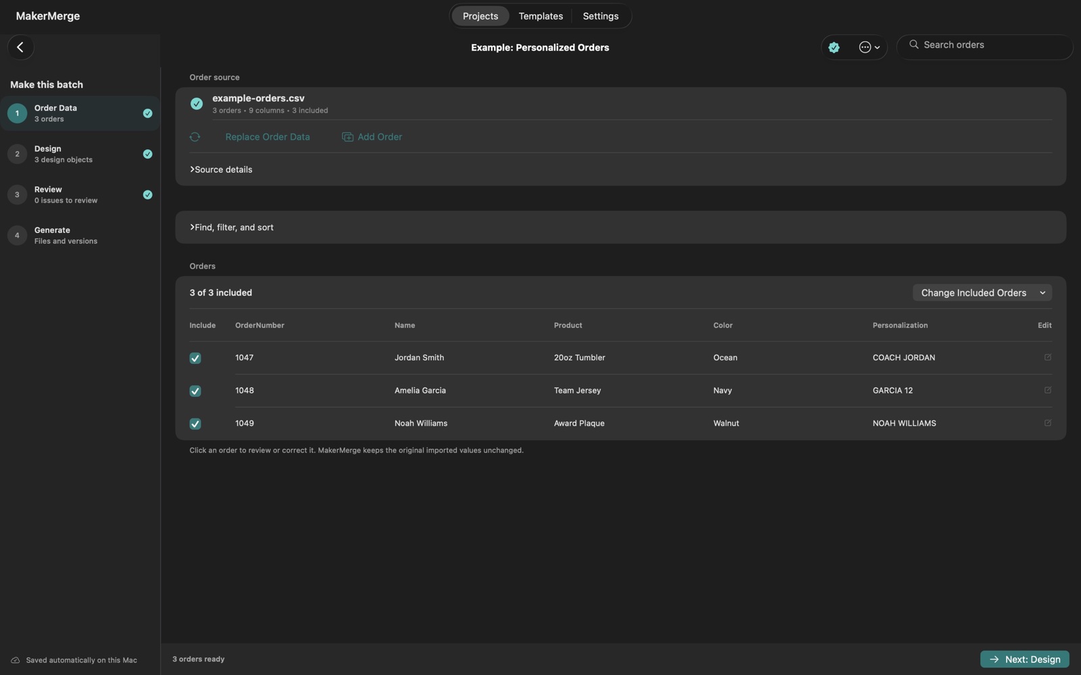This screenshot has height=675, width=1081.
Task: Click edit icon for Noah Williams order
Action: point(1047,423)
